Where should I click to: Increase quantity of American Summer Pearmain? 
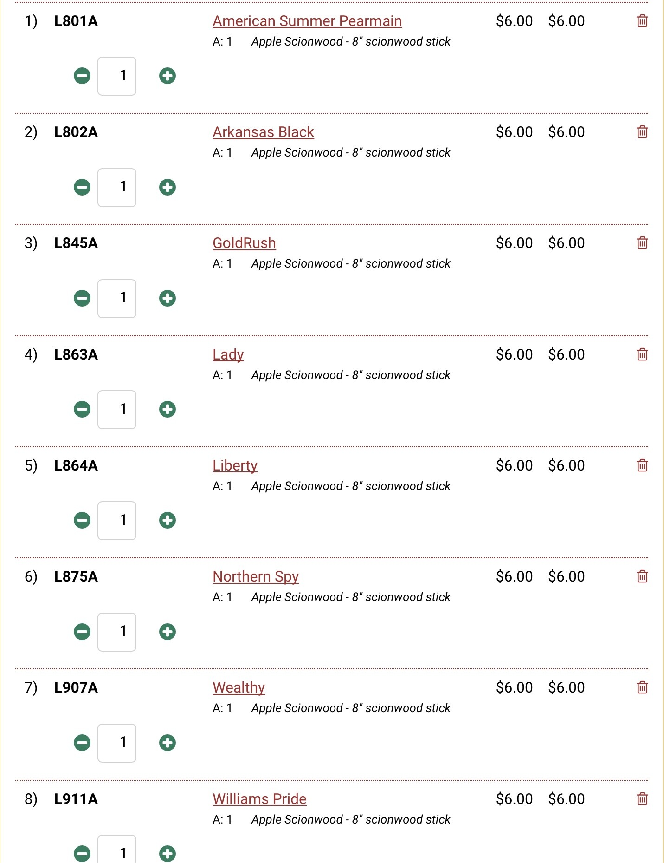168,76
